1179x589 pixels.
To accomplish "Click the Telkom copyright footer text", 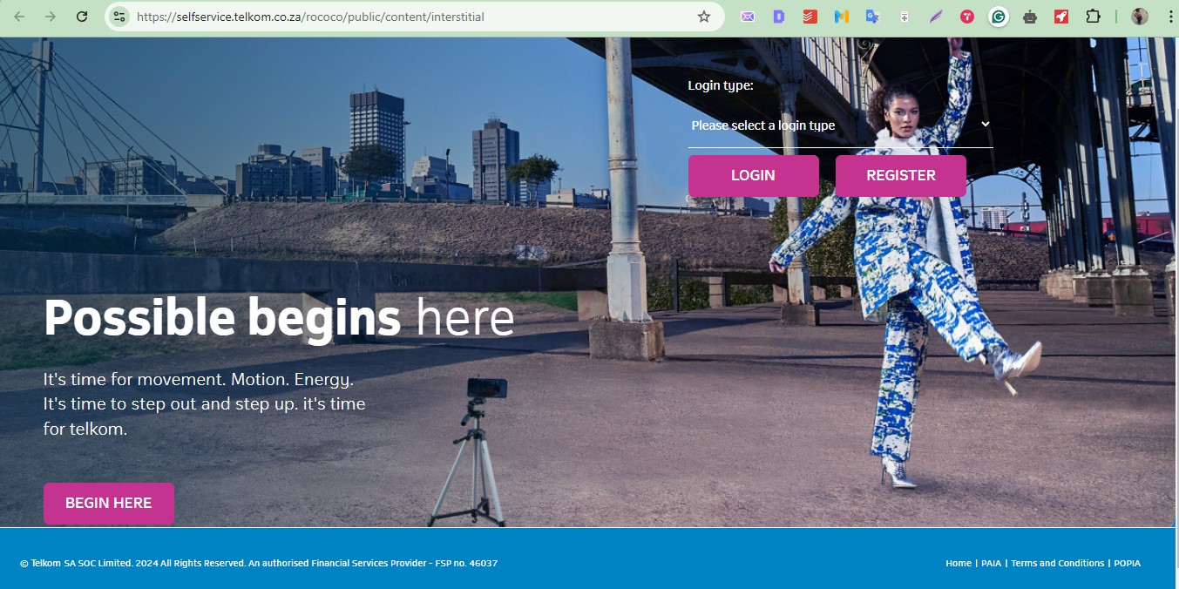I will 259,563.
